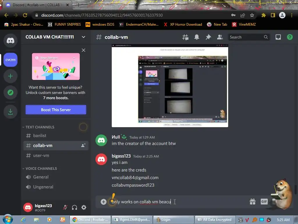Click the Download Apps icon in sidebar
Screen dimensions: 298x224
pos(10,112)
